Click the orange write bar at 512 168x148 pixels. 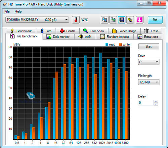click(x=95, y=107)
